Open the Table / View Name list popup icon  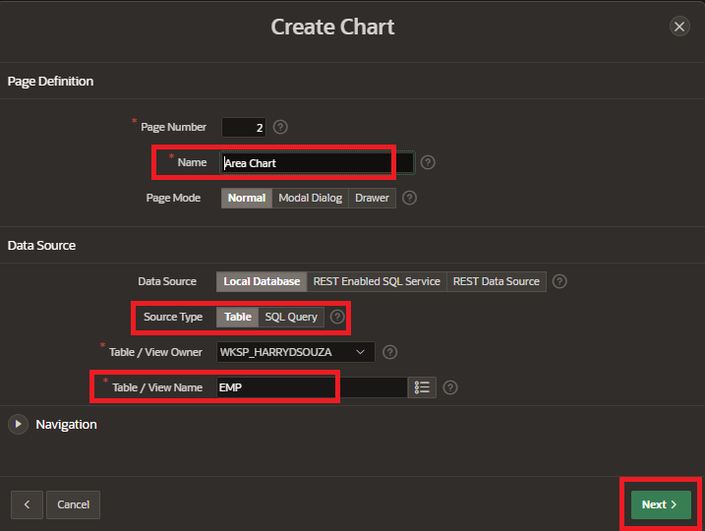point(422,387)
